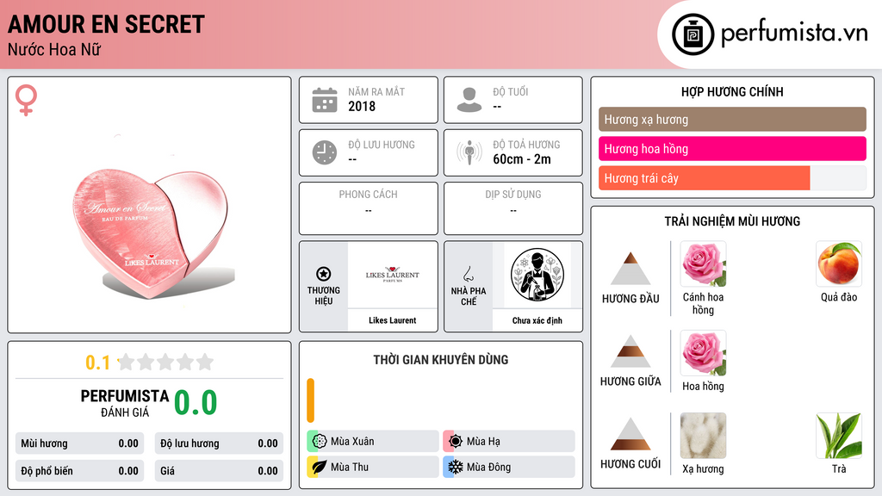Click the THỜI GIAN KHUYÊN DÙNG heading
Viewport: 882px width, 496px height.
441,360
